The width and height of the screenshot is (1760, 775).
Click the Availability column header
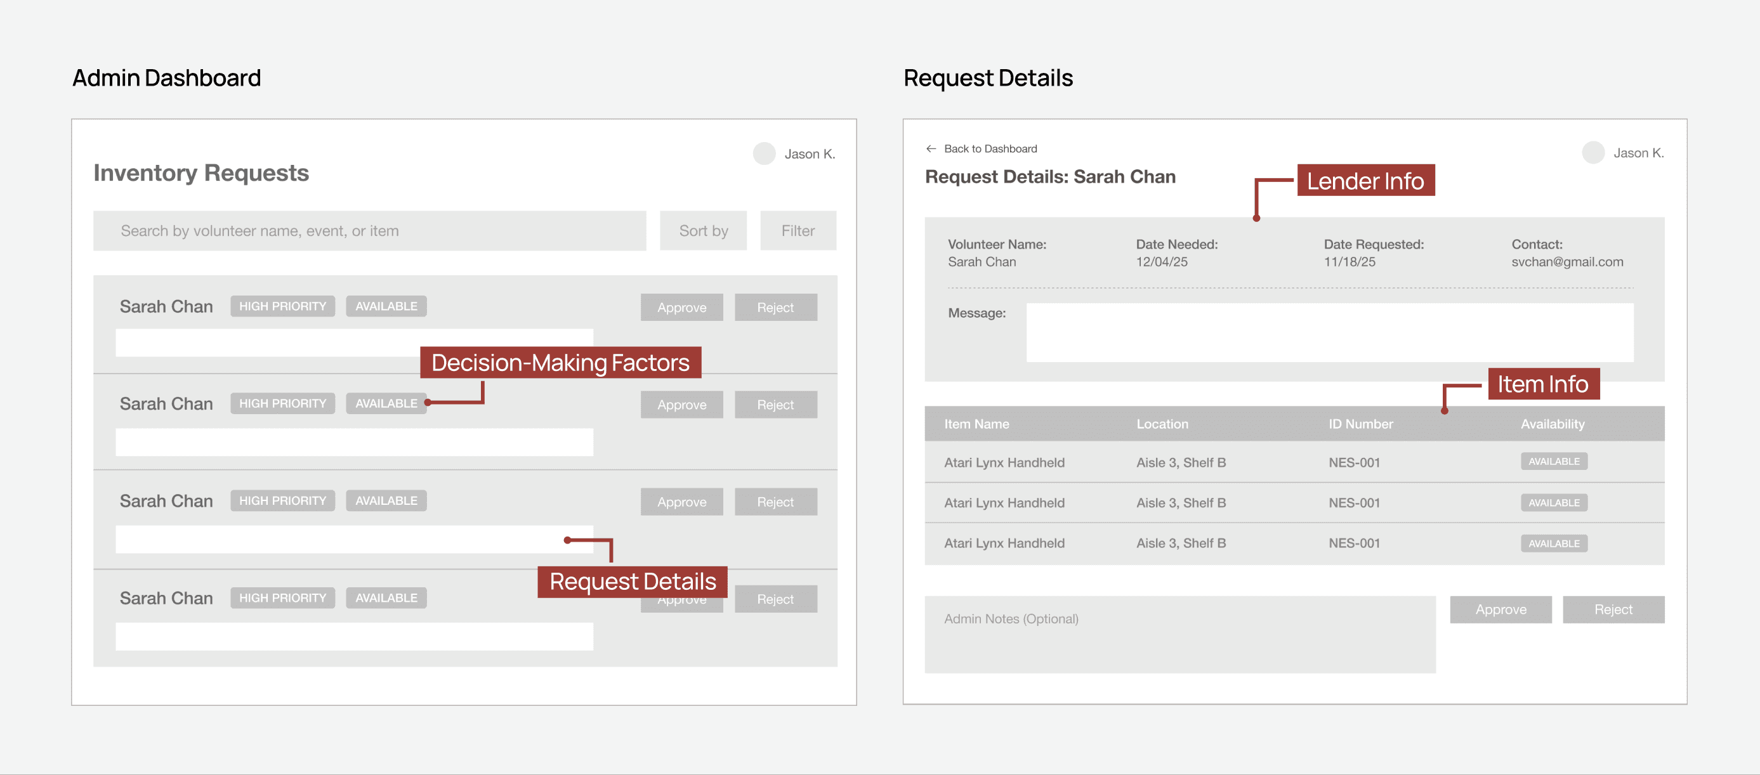coord(1552,424)
